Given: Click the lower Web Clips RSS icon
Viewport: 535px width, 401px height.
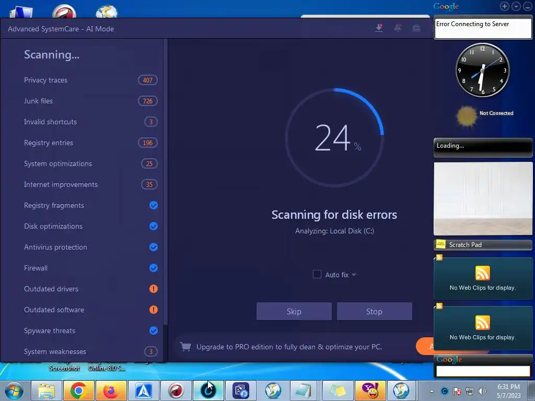Looking at the screenshot, I should [482, 323].
